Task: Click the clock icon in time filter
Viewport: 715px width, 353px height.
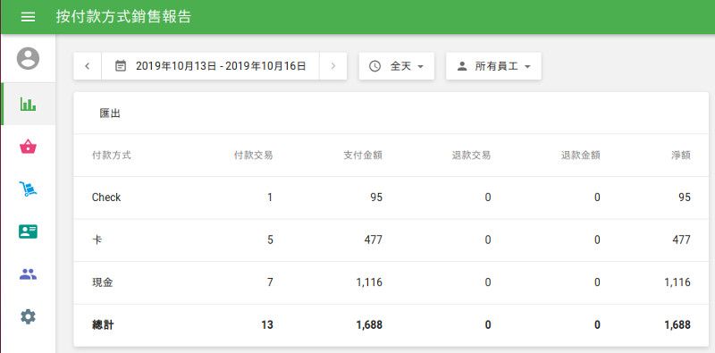Action: [374, 66]
